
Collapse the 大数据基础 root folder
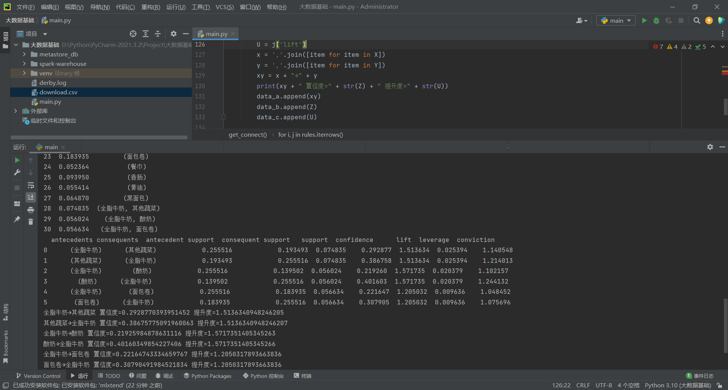click(16, 45)
